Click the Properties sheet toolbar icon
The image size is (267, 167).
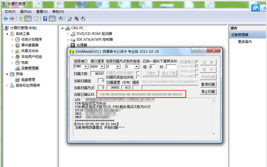[x=36, y=19]
